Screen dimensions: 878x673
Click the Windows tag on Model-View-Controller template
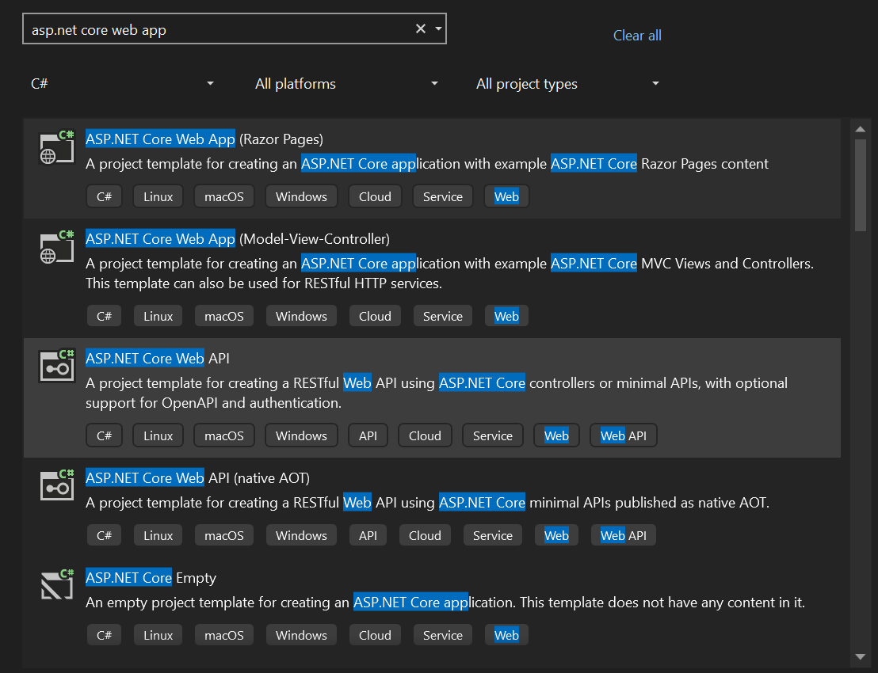[301, 316]
